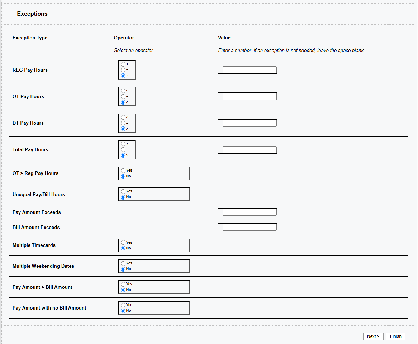Click the 'REG Pay Hours' row label

(30, 70)
